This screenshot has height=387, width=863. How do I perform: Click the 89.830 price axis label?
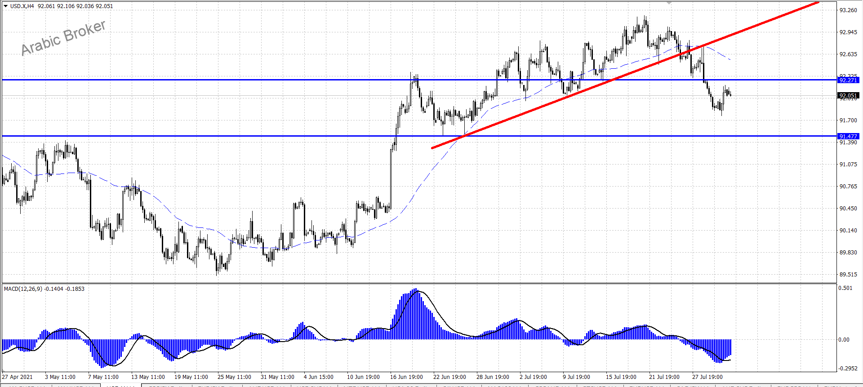[848, 253]
